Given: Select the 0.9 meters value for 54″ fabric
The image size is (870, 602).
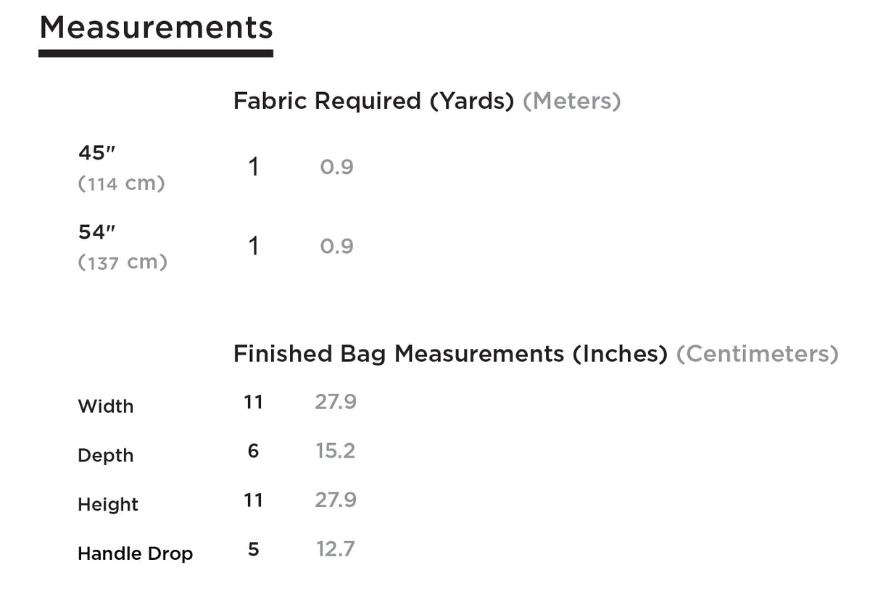Looking at the screenshot, I should click(336, 247).
